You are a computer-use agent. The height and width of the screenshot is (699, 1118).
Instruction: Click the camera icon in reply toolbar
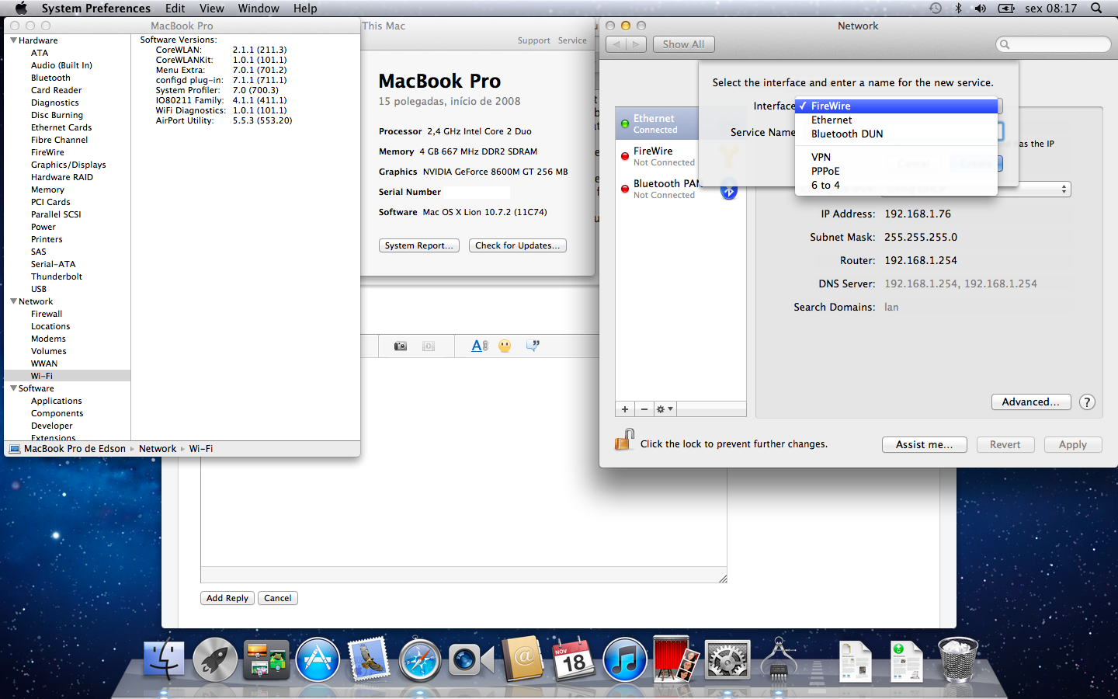[x=401, y=346]
